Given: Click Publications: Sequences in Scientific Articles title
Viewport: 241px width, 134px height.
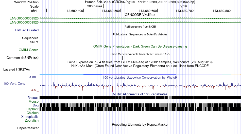Looking at the screenshot, I should (x=140, y=34).
